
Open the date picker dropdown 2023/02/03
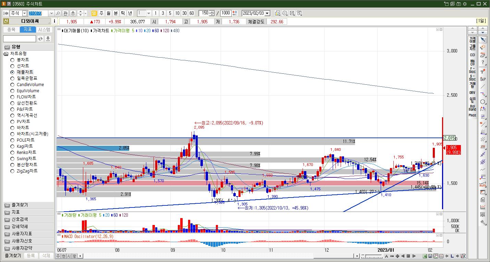pos(267,13)
